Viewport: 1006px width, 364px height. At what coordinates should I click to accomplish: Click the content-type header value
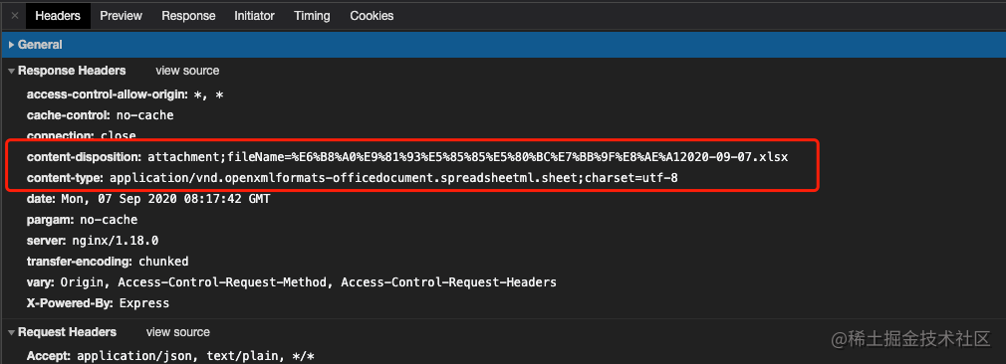pos(393,177)
